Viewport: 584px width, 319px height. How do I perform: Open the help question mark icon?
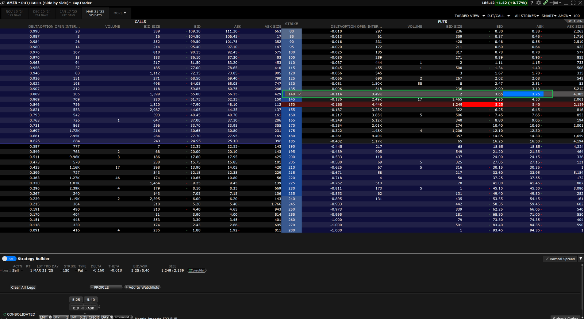[x=531, y=3]
